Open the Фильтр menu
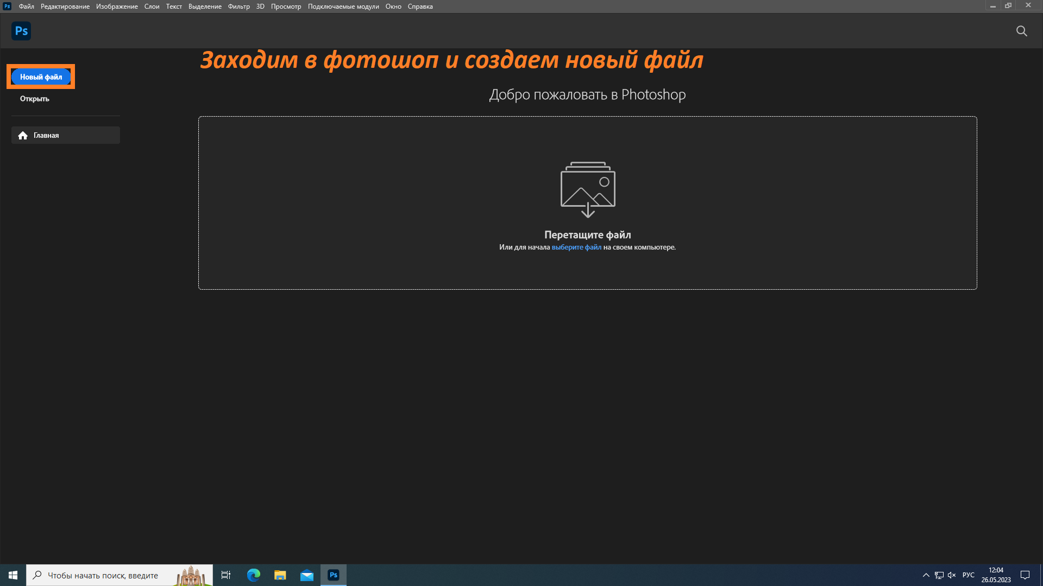 pyautogui.click(x=239, y=7)
